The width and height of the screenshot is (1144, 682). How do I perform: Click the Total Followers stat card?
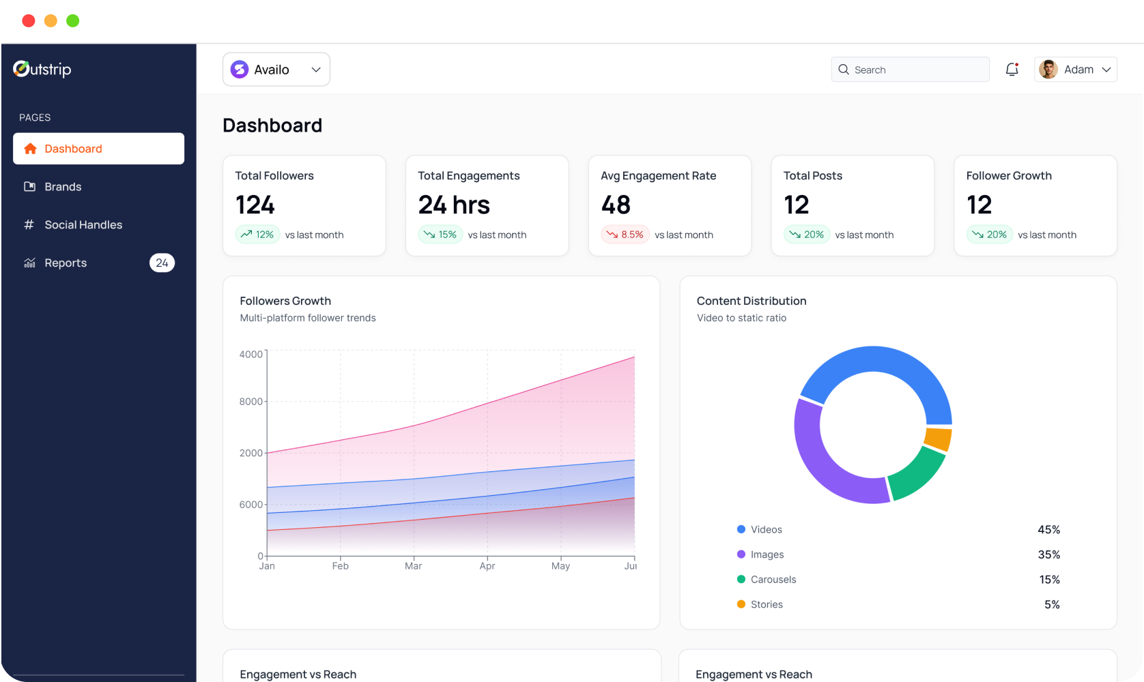[304, 205]
